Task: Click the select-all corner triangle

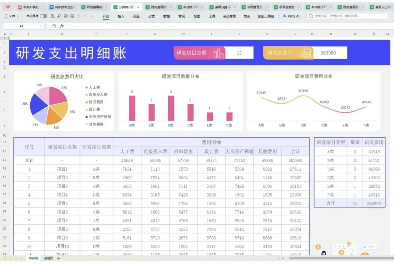Action: tap(4, 34)
